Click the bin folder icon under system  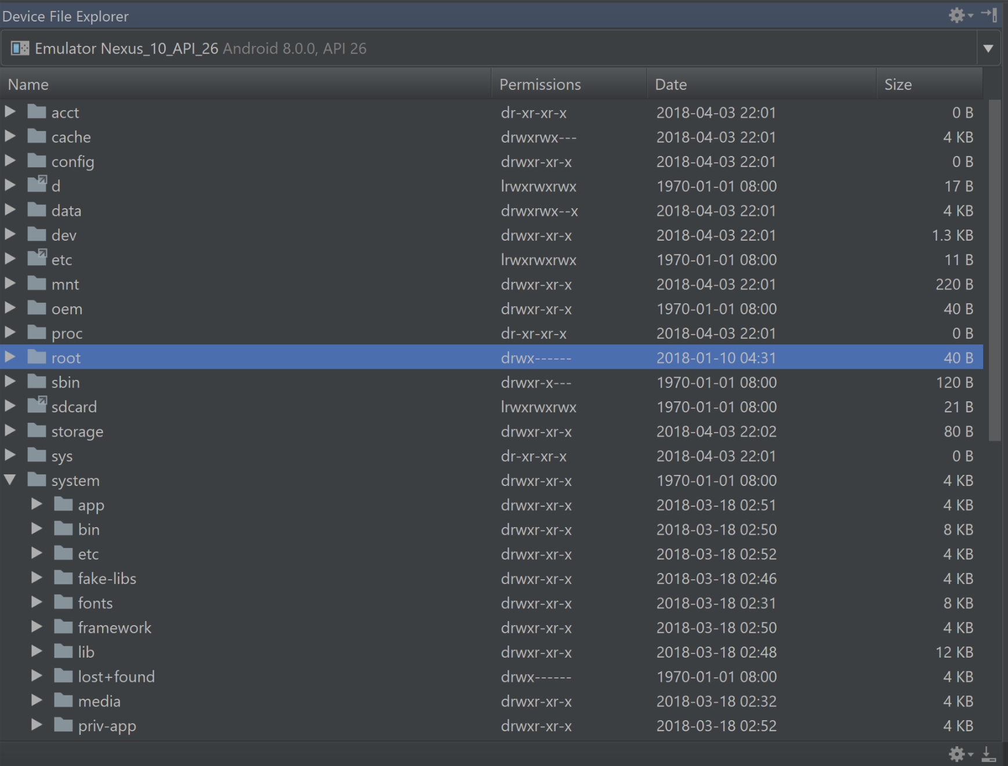[x=63, y=529]
